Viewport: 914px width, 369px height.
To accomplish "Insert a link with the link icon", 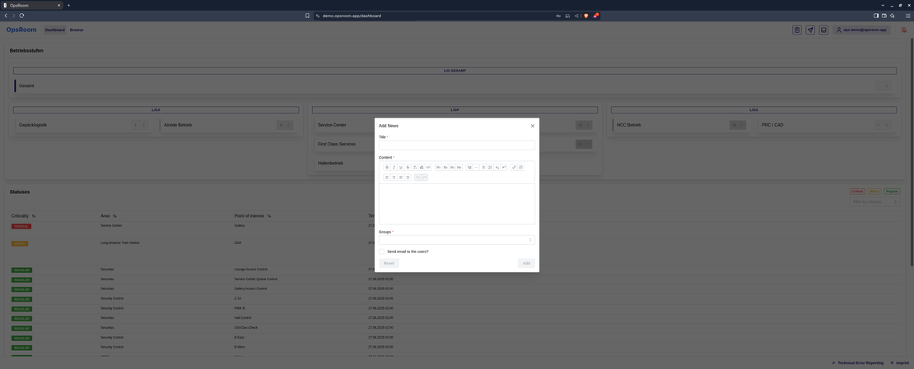I will tap(514, 167).
